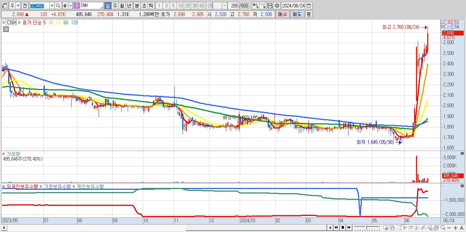The image size is (466, 232).
Task: Jump chart scrollbar to the left arrow
Action: tap(4, 228)
